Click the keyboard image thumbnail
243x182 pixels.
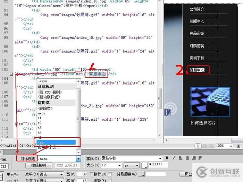210,102
